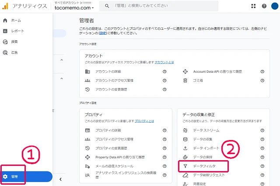This screenshot has height=186, width=280.
Task: Click the Google Analytics logo
Action: (5, 6)
